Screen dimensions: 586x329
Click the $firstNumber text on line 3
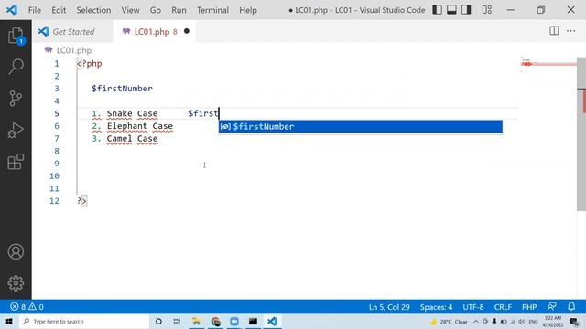(x=122, y=89)
